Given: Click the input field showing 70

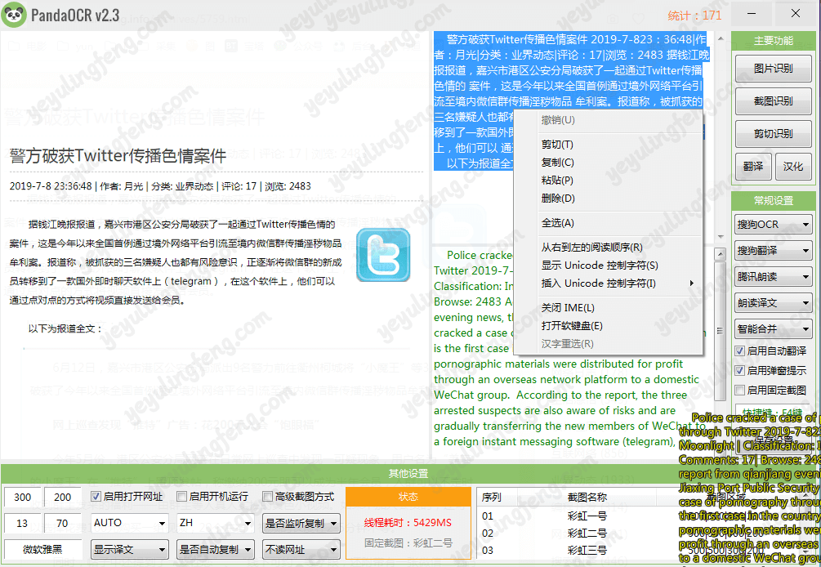Looking at the screenshot, I should (63, 523).
